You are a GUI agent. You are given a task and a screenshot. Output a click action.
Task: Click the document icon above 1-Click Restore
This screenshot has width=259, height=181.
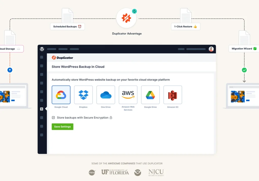coord(186,15)
